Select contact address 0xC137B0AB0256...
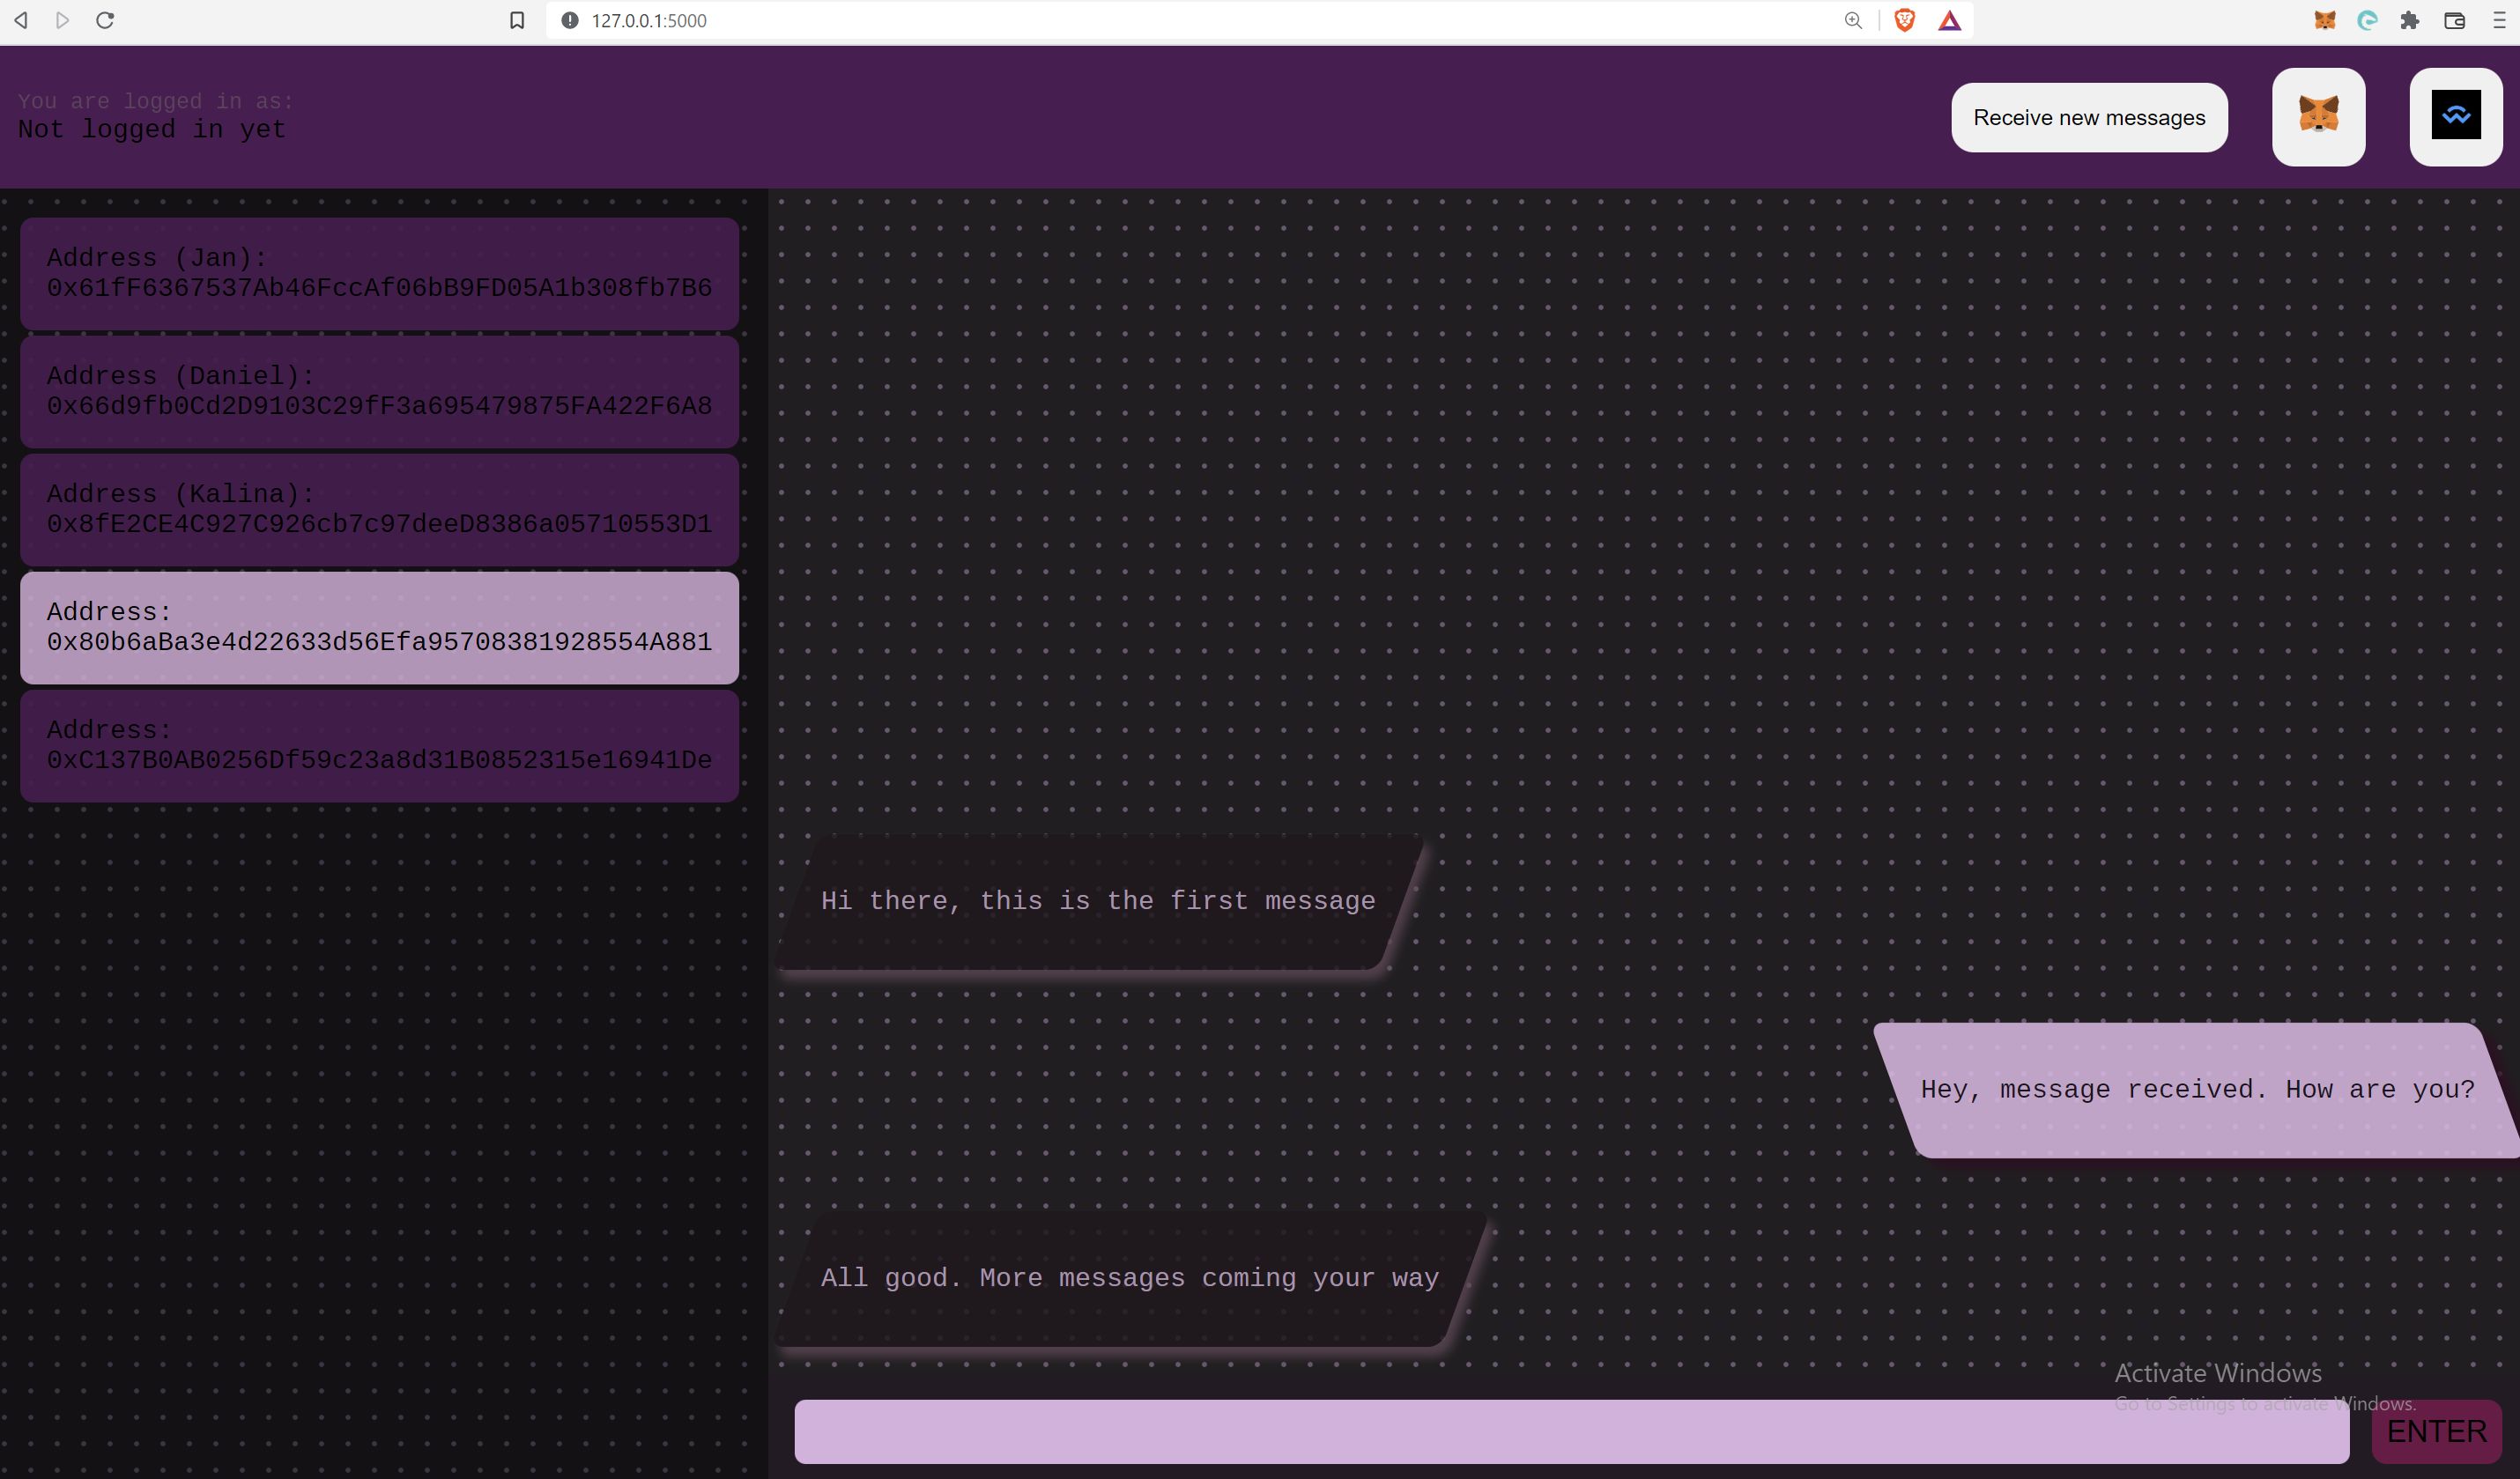Image resolution: width=2520 pixels, height=1479 pixels. pos(379,745)
